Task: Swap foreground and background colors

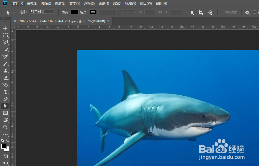Action: 8,141
